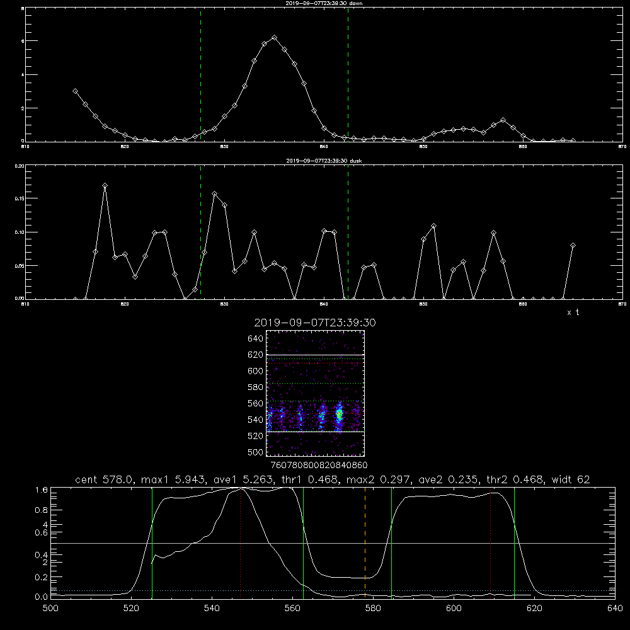630x630 pixels.
Task: Click the '0.2' y-axis label of bottom plot
Action: tap(42, 577)
